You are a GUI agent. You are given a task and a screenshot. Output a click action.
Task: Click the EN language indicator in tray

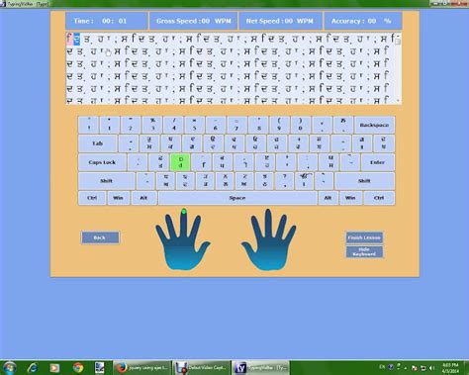tap(382, 367)
